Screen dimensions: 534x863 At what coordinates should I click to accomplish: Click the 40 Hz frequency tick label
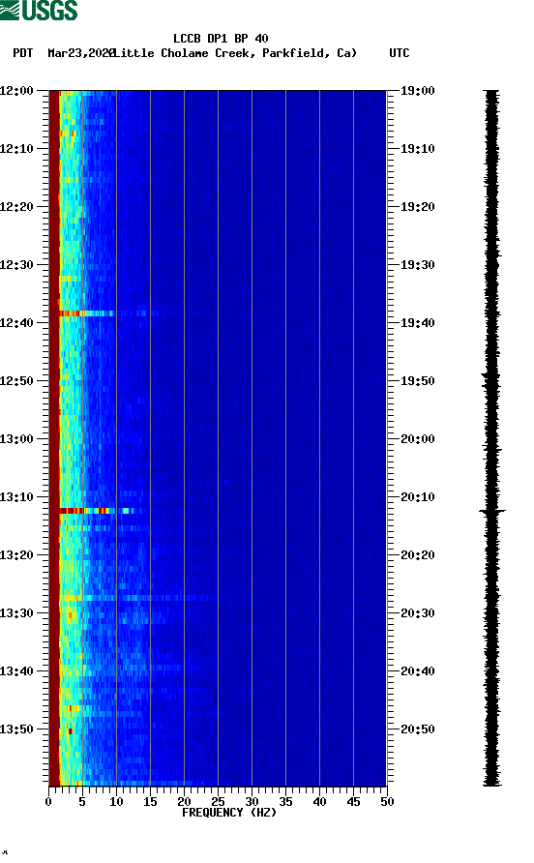tap(319, 802)
